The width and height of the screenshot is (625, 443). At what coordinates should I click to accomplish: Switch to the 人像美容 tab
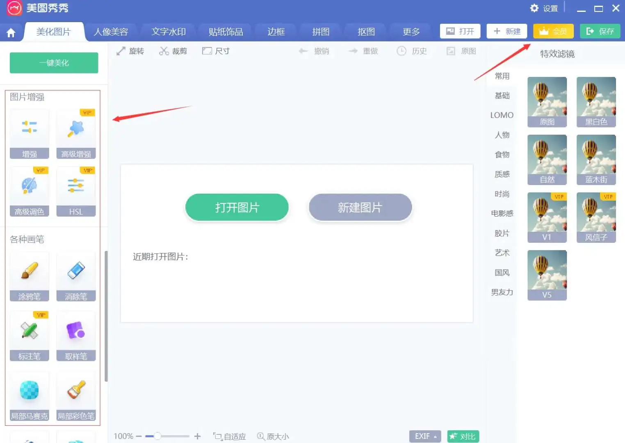(112, 31)
